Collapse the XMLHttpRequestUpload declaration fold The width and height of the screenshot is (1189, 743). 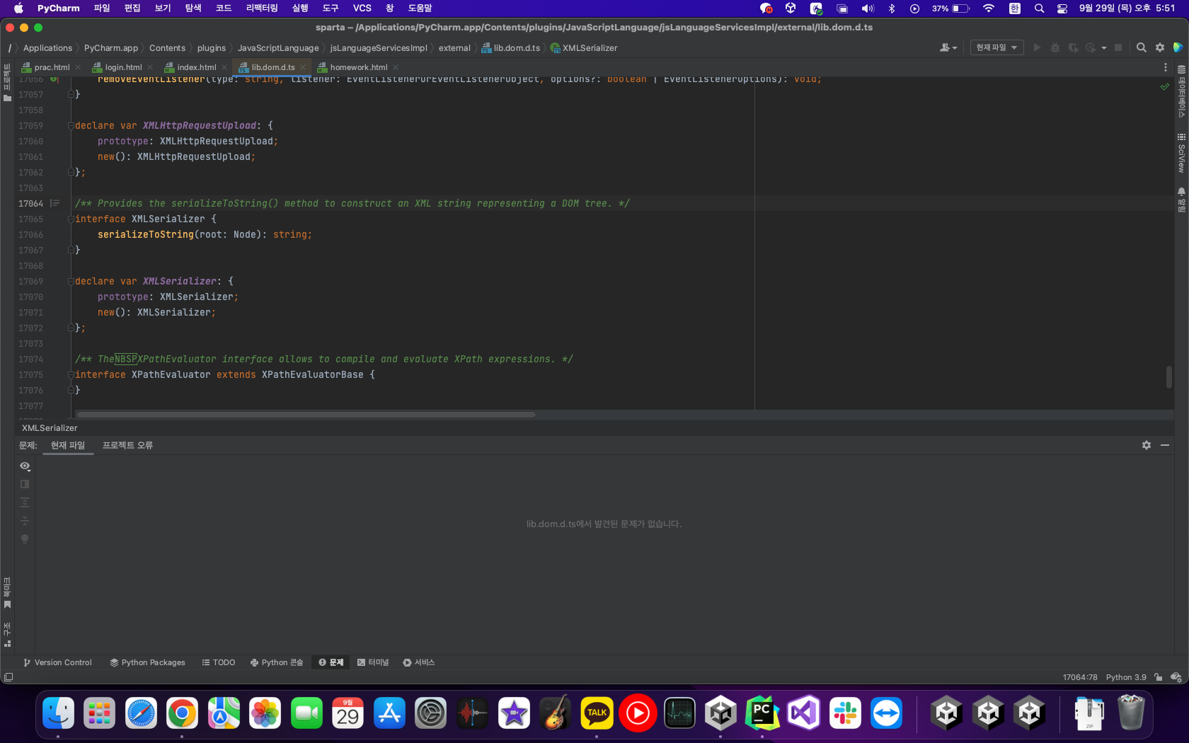tap(71, 125)
